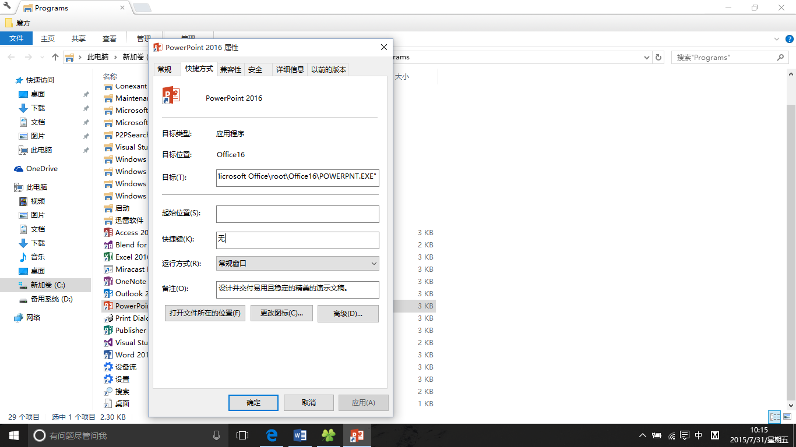Image resolution: width=796 pixels, height=447 pixels.
Task: Click the 搜索"Programs" search box
Action: [730, 58]
